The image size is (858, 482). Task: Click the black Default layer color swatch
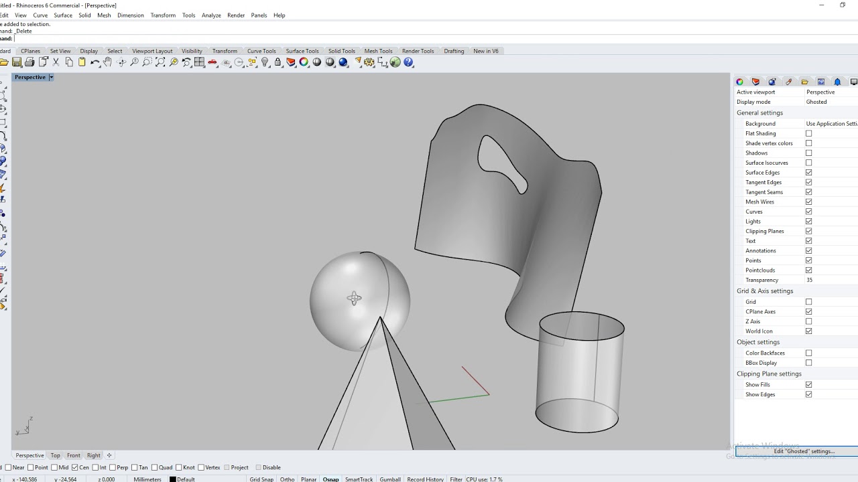[x=172, y=479]
